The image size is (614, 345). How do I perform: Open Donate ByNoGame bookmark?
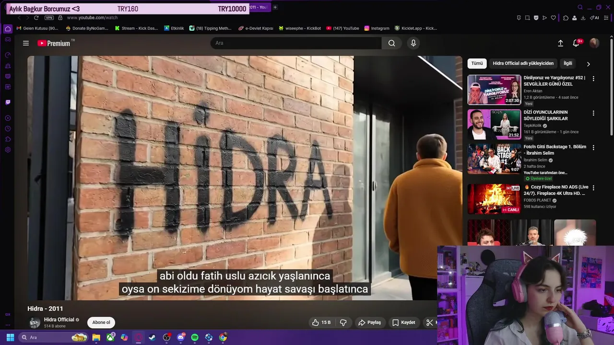(87, 28)
